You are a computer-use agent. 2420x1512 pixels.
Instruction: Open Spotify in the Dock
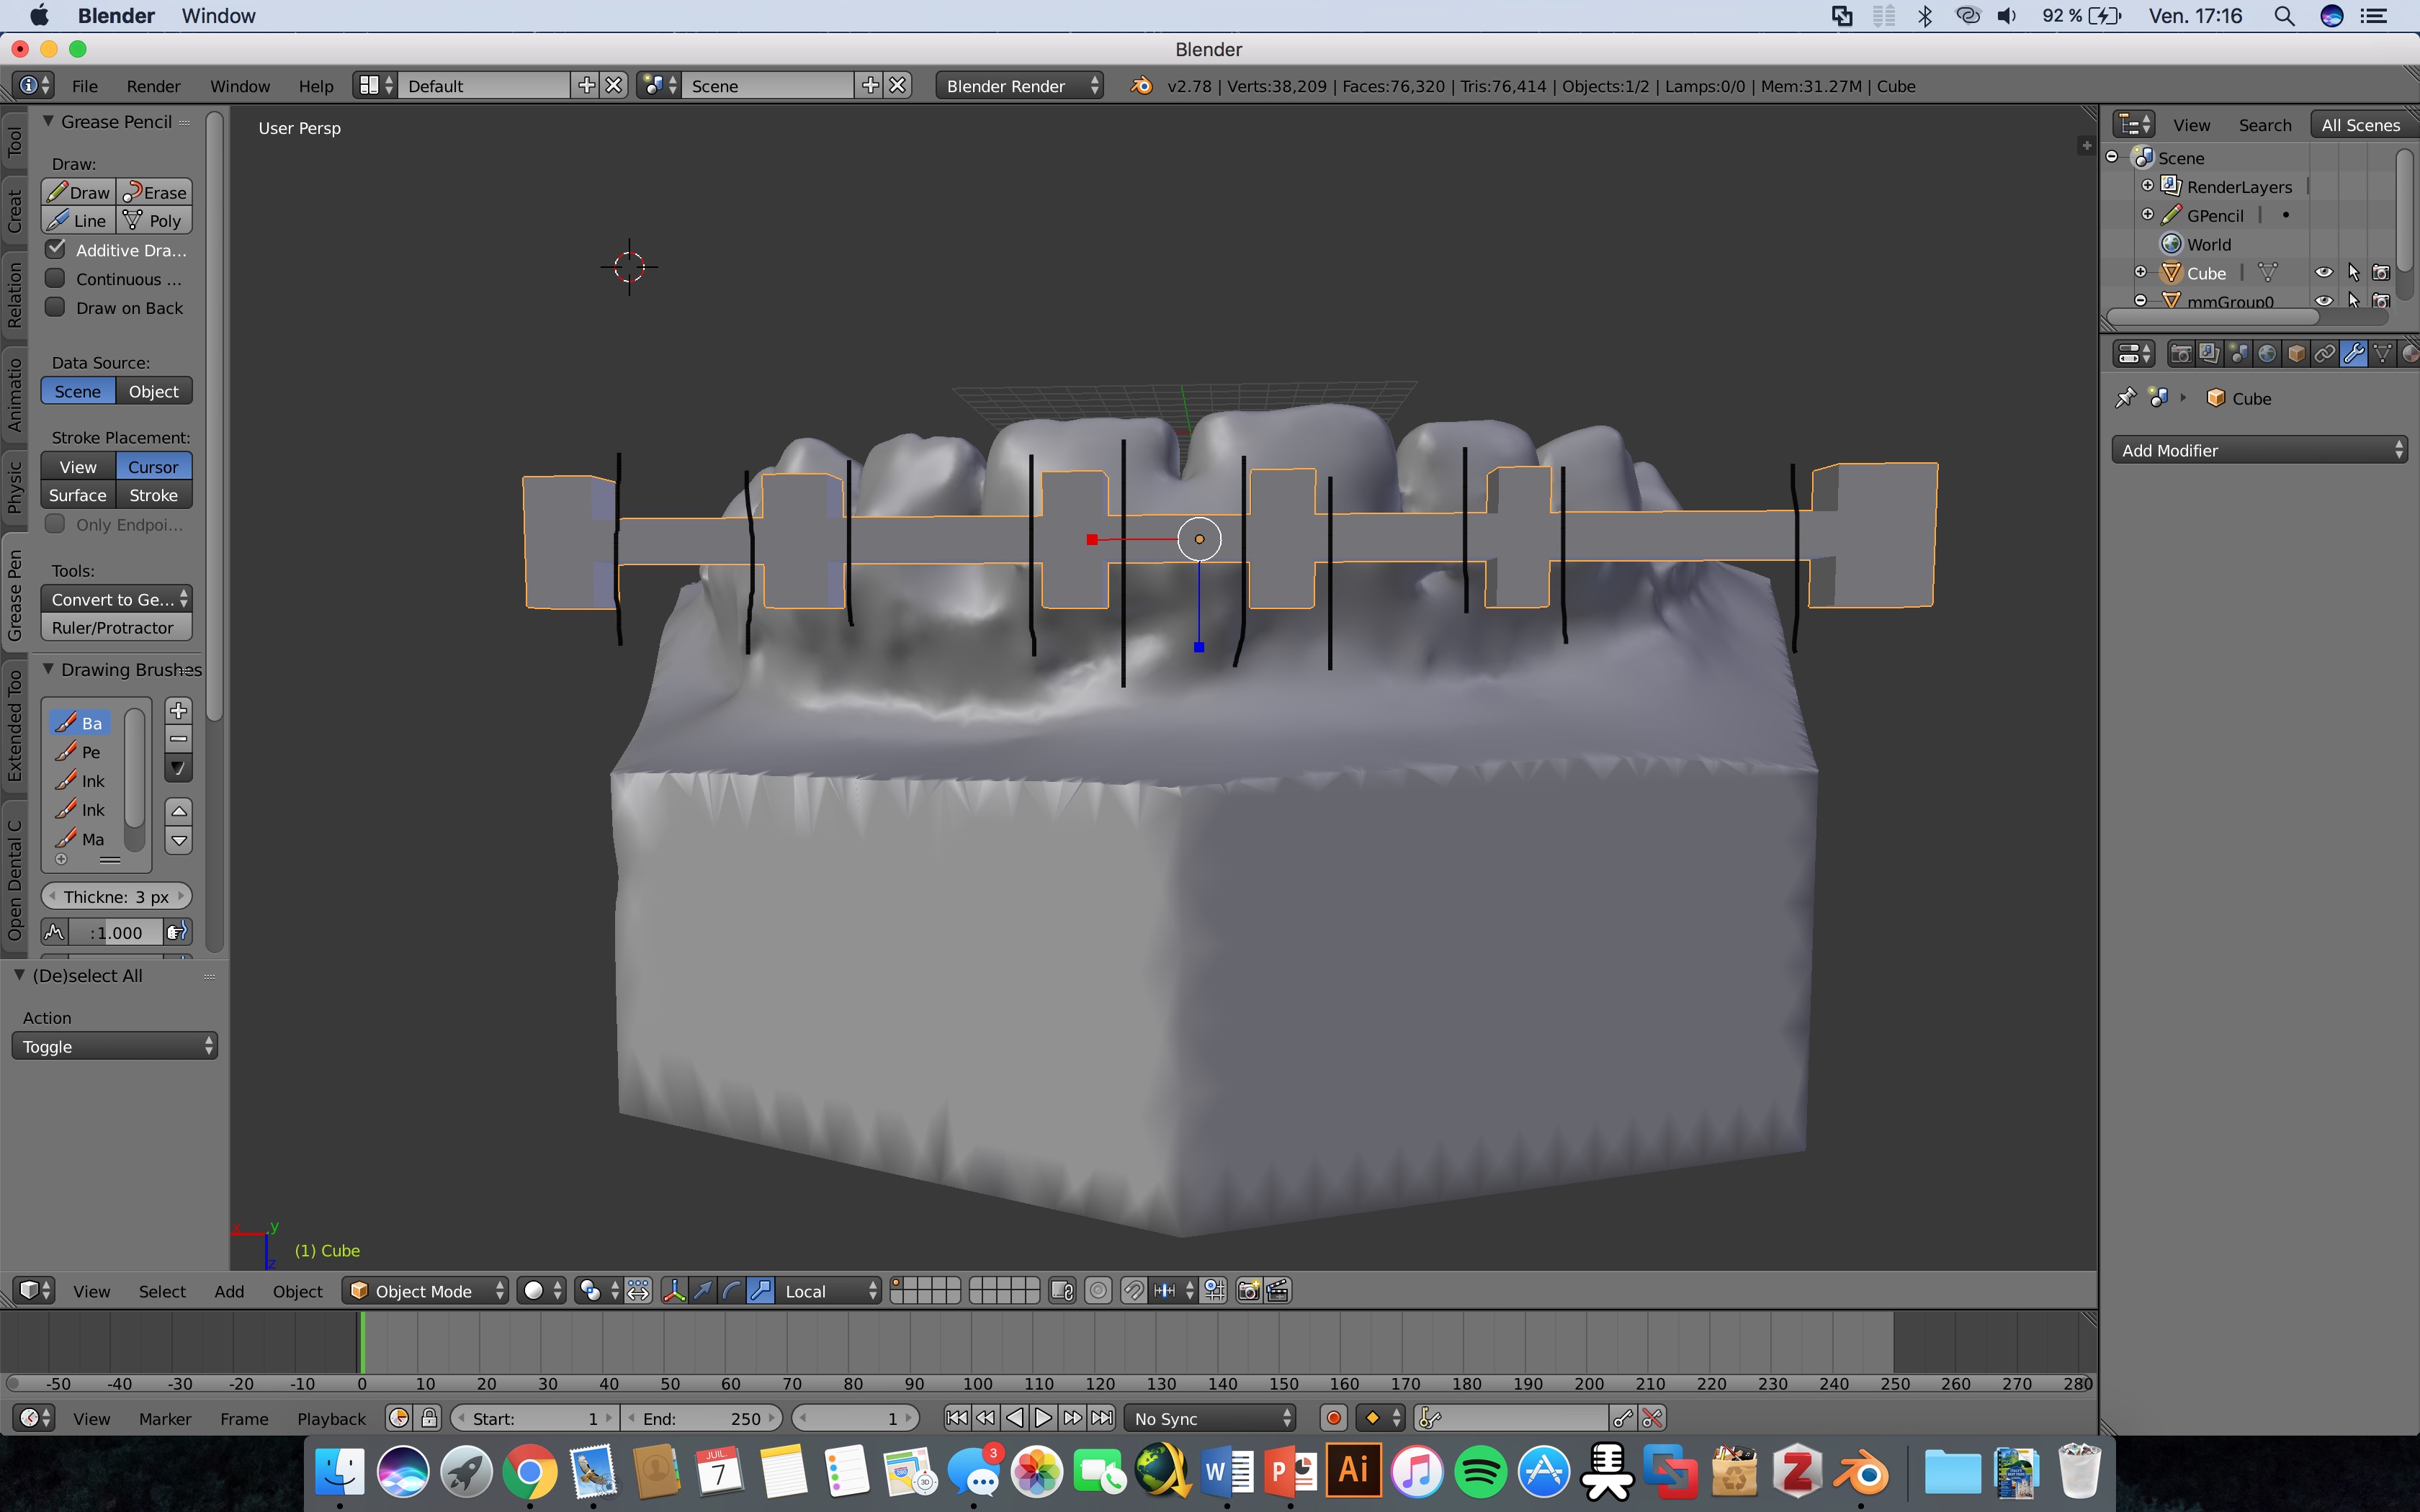[x=1480, y=1472]
